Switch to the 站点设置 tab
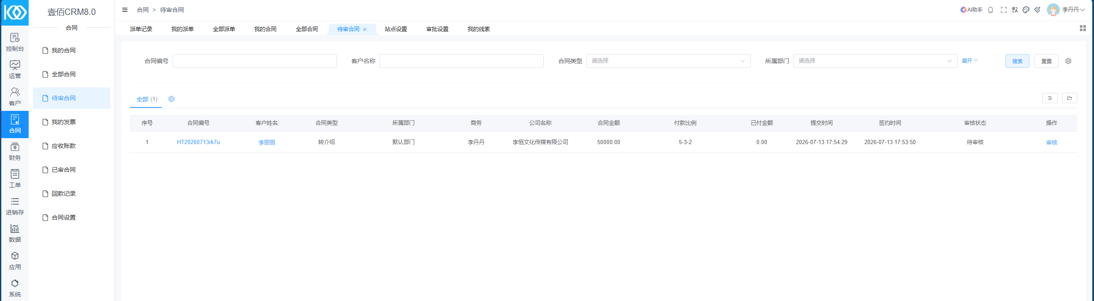1094x301 pixels. (x=396, y=29)
